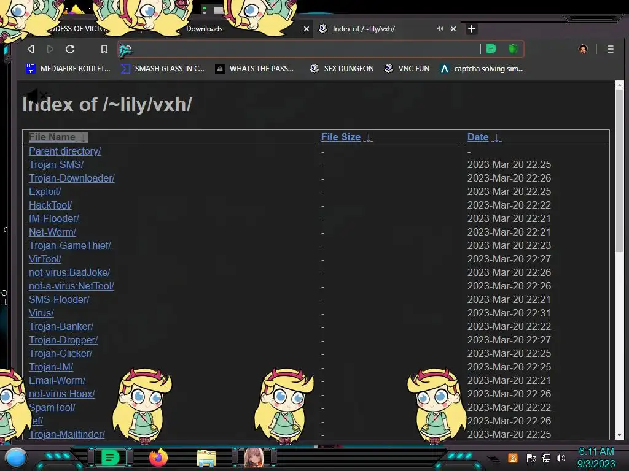Open the network tray icon
Viewport: 629px width, 471px height.
click(546, 458)
